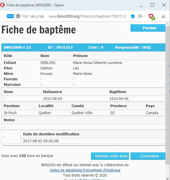Click the county value Québec-Ville
170x180 pixels.
click(x=82, y=113)
